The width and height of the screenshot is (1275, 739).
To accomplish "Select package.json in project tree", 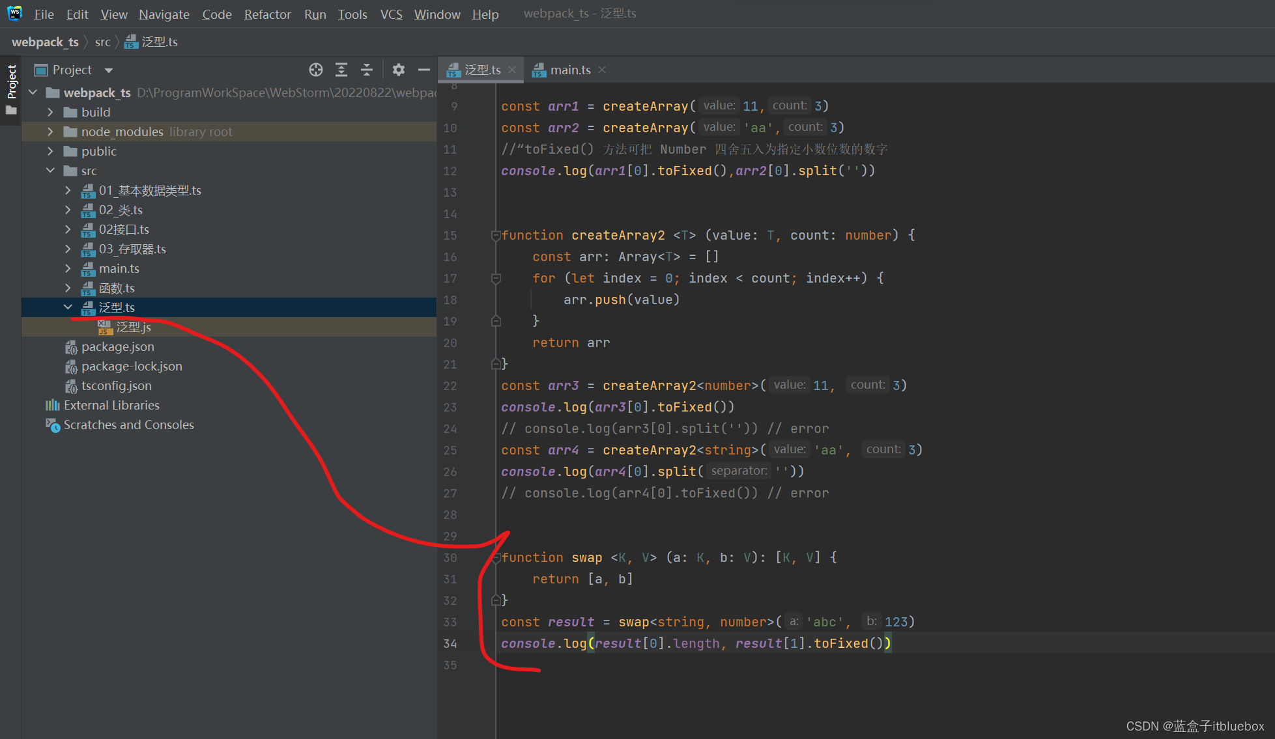I will (118, 346).
